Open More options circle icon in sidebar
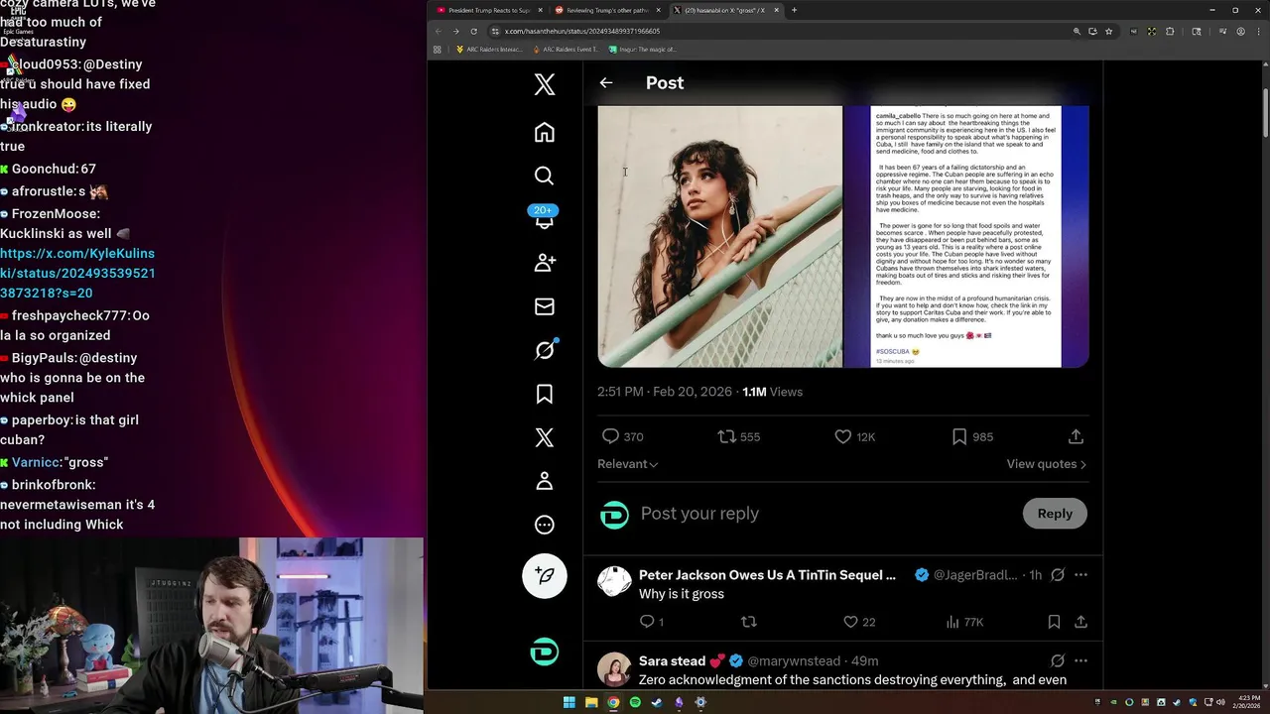 544,525
